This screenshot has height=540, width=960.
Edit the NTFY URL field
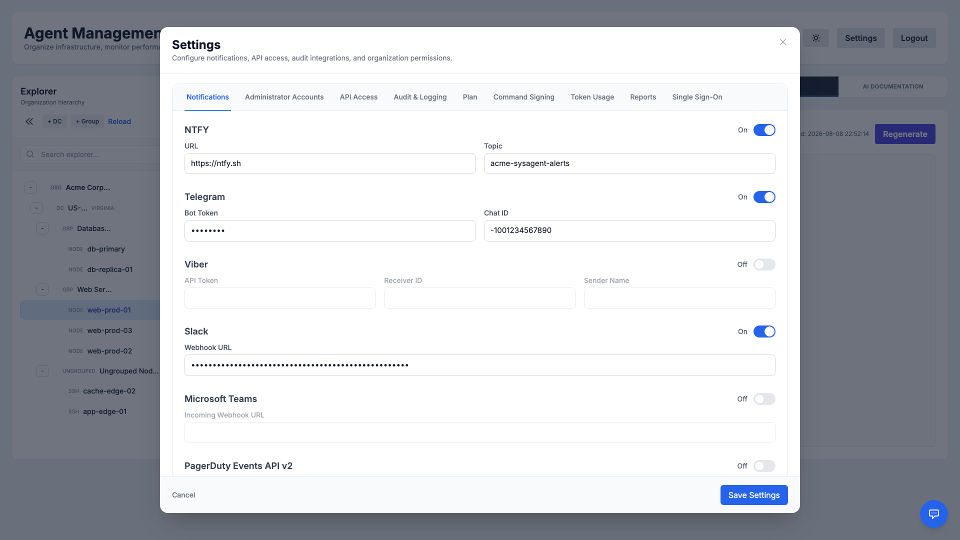coord(330,163)
